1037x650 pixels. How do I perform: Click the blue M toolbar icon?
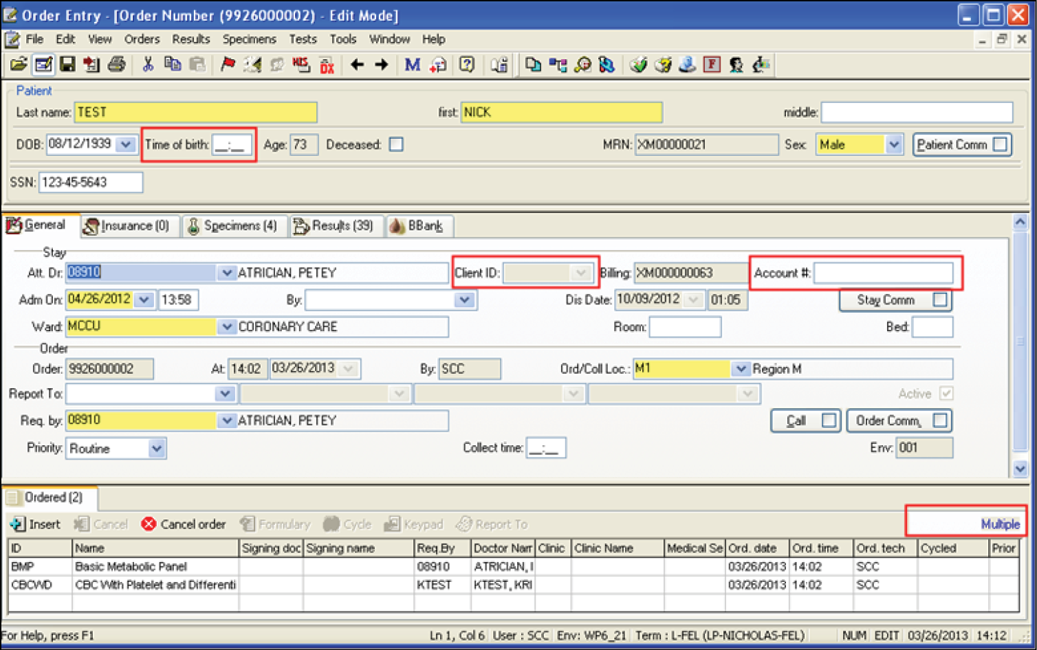(x=412, y=65)
